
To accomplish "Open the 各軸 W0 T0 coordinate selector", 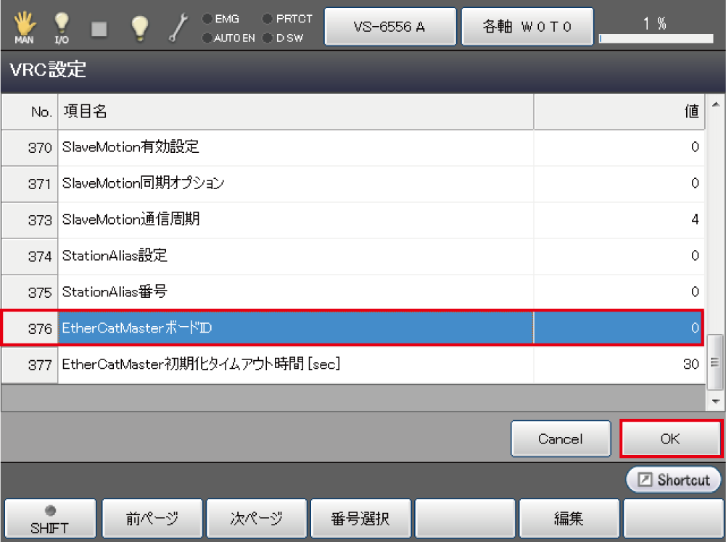I will click(527, 28).
